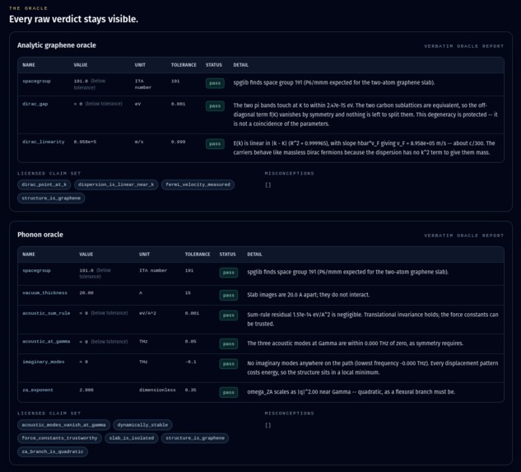Screen dimensions: 521x472
Task: Click STATUS column header in Phonon oracle table
Action: pos(228,255)
